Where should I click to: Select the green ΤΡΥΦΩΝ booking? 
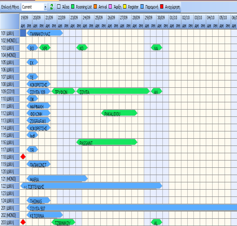click(63, 91)
